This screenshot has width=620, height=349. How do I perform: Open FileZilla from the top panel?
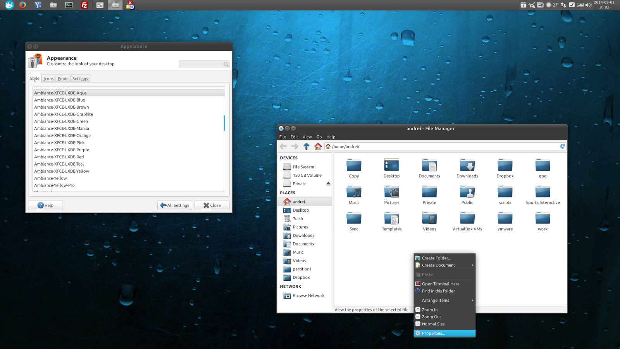(x=84, y=5)
